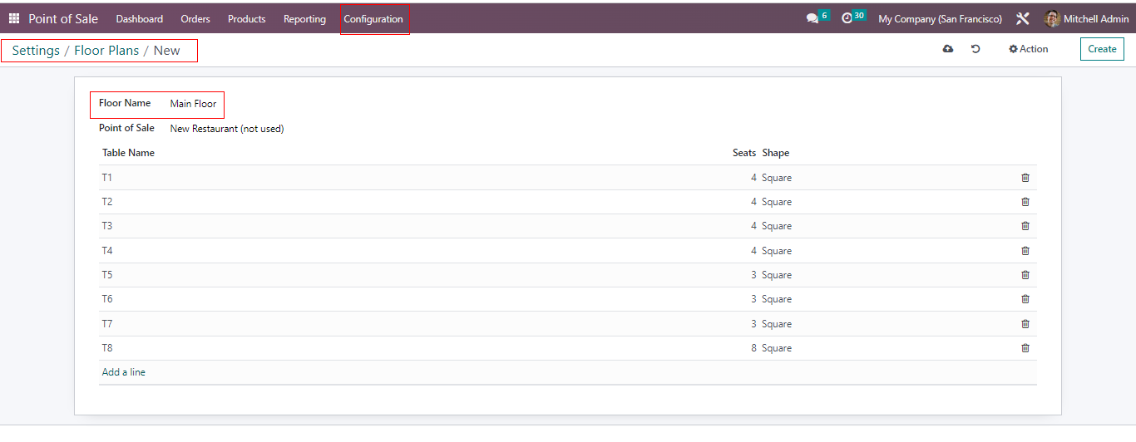
Task: Open the Configuration menu
Action: tap(373, 19)
